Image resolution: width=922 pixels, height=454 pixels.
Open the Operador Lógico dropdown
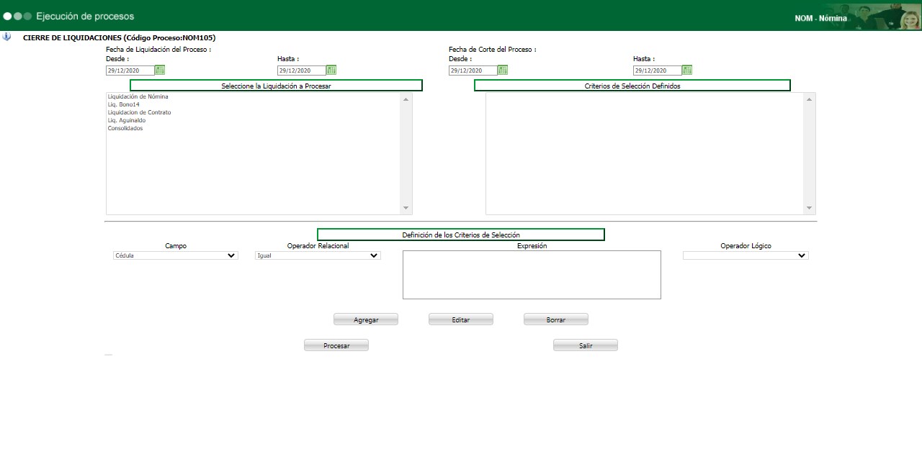[x=746, y=255]
